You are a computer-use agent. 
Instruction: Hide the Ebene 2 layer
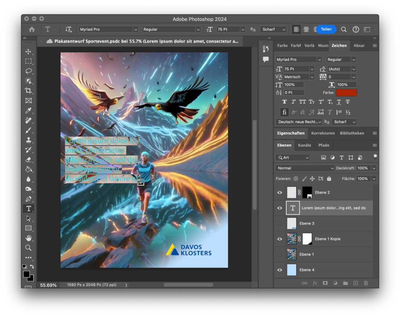click(x=279, y=192)
